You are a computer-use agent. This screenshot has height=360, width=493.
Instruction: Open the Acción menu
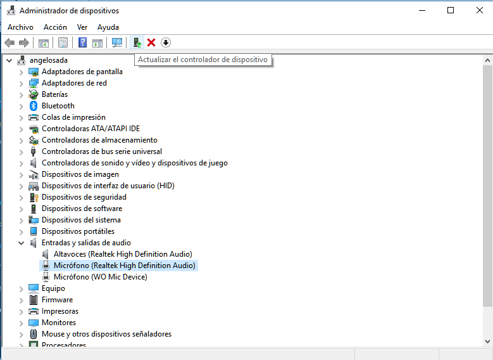pyautogui.click(x=55, y=27)
